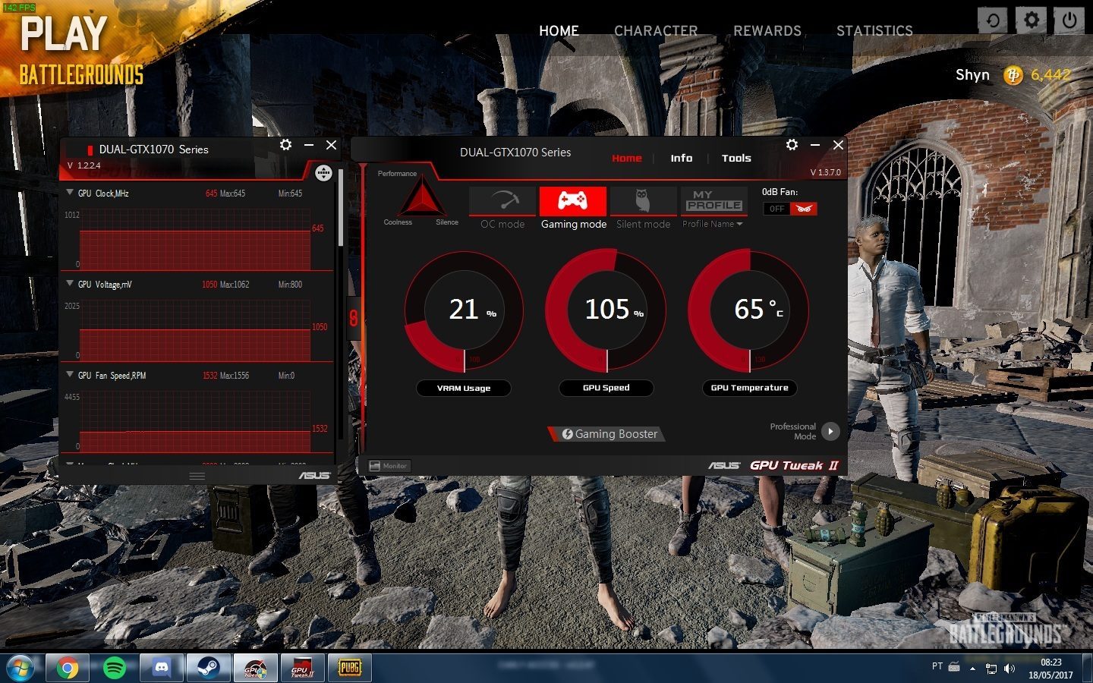Click the GPU Clock graph area

pos(195,239)
